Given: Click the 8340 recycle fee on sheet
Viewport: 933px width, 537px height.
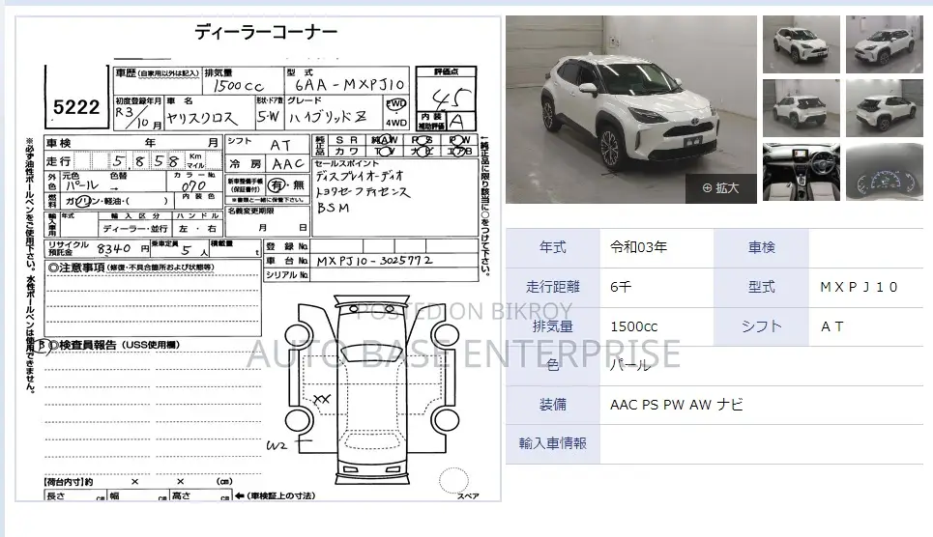Looking at the screenshot, I should (114, 248).
